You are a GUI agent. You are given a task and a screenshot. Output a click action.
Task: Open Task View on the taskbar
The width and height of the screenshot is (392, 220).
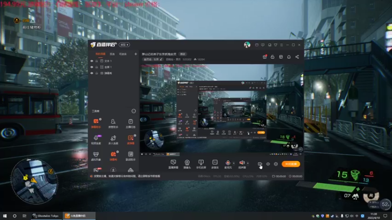point(24,216)
